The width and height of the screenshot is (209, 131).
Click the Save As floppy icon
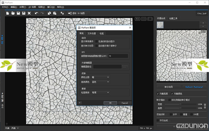[24, 13]
